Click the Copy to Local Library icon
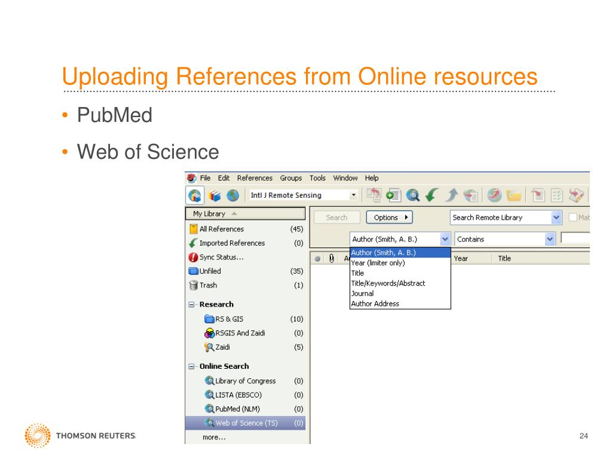This screenshot has height=459, width=612. pyautogui.click(x=374, y=195)
